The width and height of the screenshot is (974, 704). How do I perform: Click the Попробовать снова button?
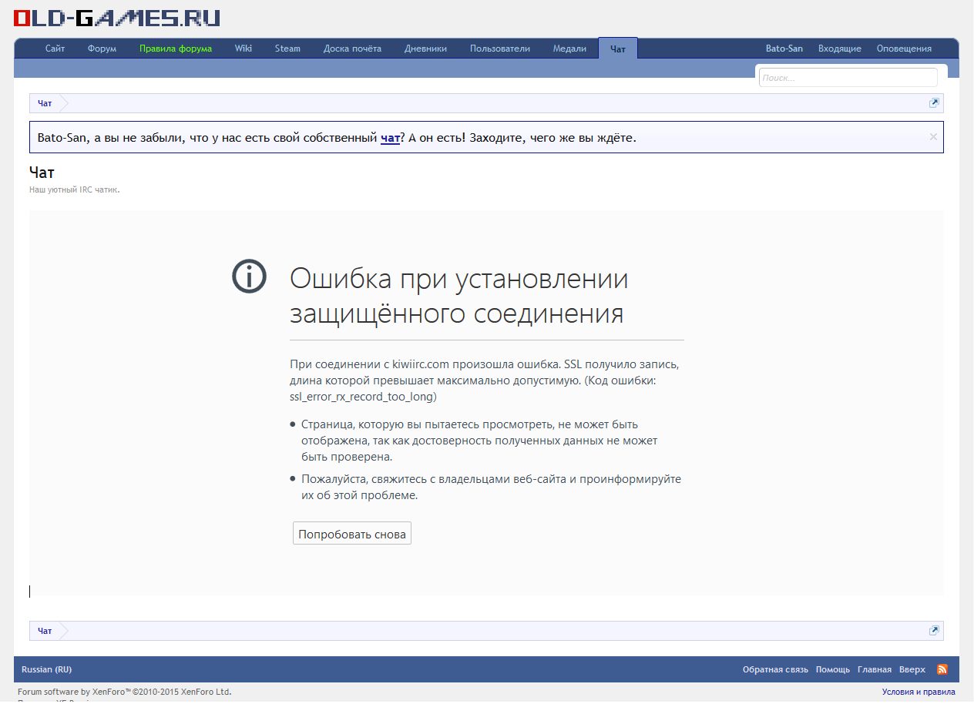[x=352, y=534]
